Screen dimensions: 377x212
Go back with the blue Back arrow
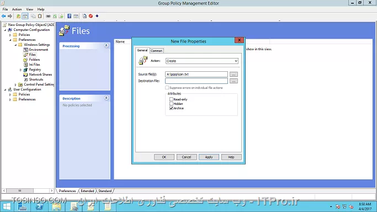[4, 16]
